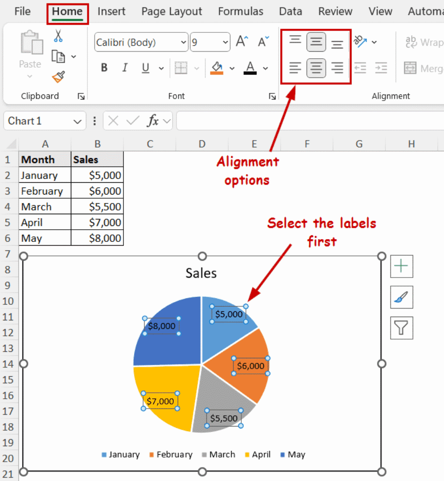The height and width of the screenshot is (481, 444).
Task: Open the Calibri font name dropdown
Action: [183, 43]
